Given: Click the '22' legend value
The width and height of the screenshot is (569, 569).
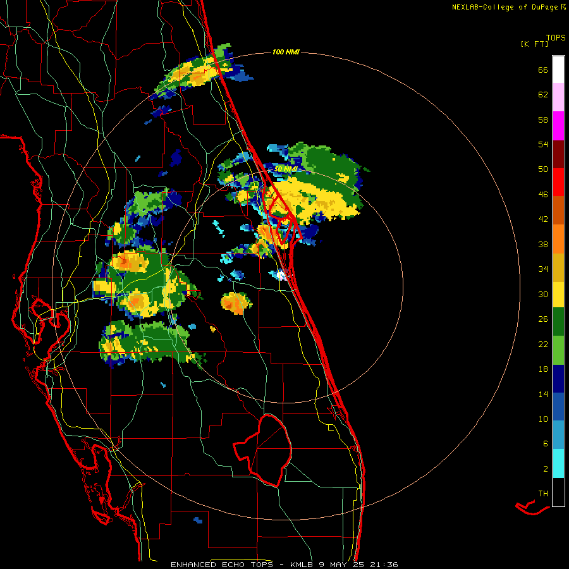Looking at the screenshot, I should click(543, 344).
